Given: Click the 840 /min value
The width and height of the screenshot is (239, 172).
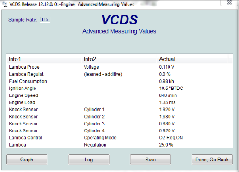Looking at the screenshot, I should tap(168, 95).
